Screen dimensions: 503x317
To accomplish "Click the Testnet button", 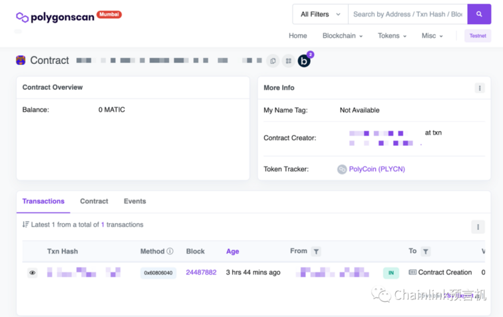I will tap(478, 36).
